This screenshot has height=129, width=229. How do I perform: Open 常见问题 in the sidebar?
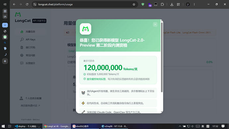click(x=31, y=55)
